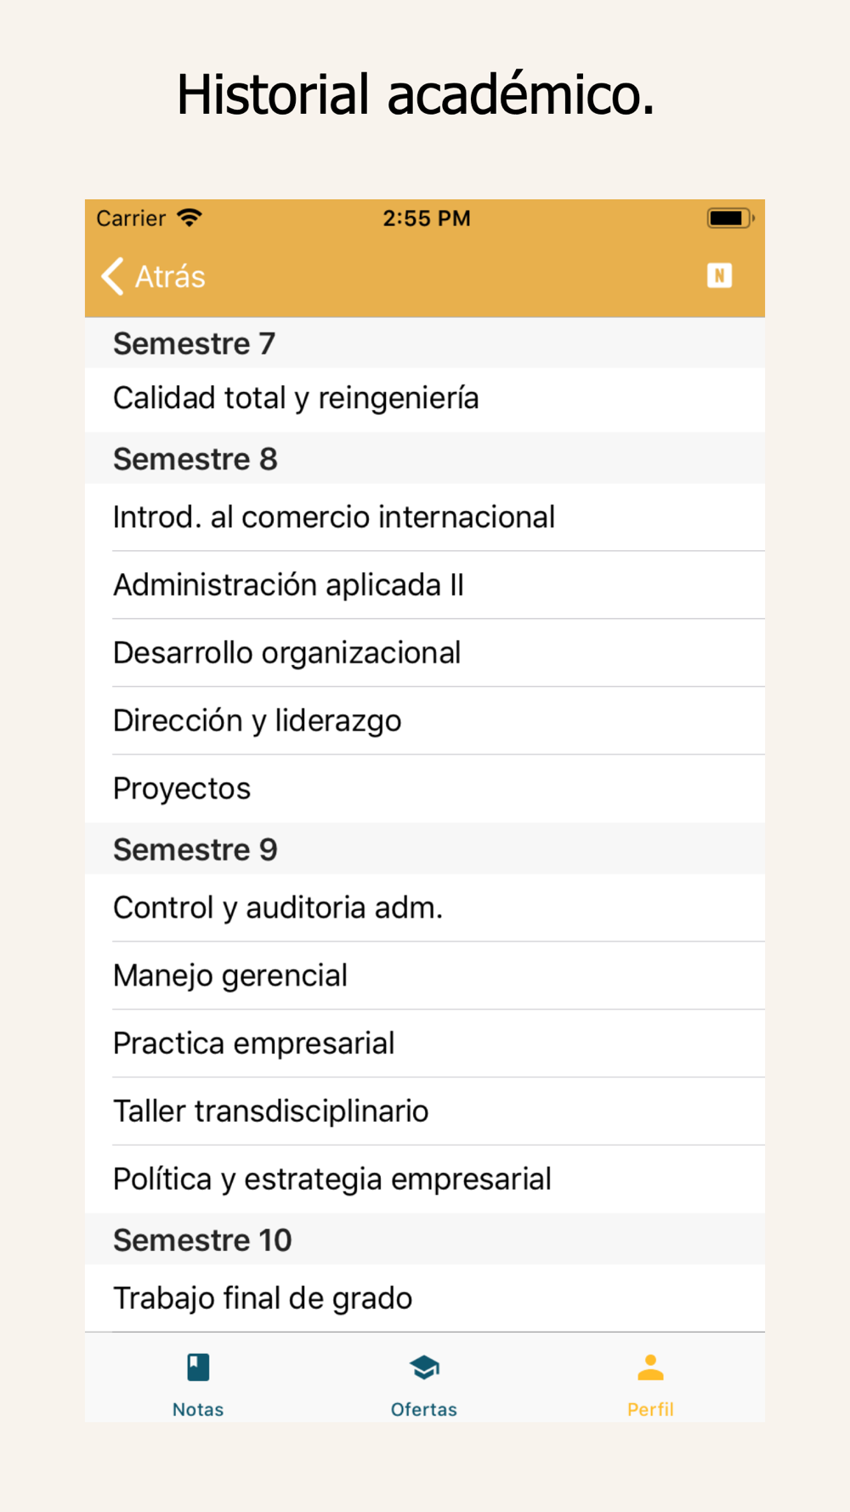Open the Notas book icon
The height and width of the screenshot is (1512, 850).
point(198,1367)
